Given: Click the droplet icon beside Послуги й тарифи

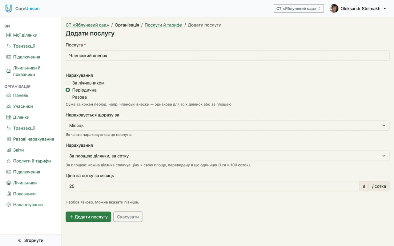Looking at the screenshot, I should [x=9, y=161].
